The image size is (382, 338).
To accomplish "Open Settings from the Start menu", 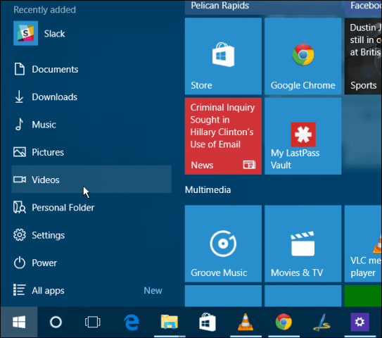I will click(x=91, y=235).
